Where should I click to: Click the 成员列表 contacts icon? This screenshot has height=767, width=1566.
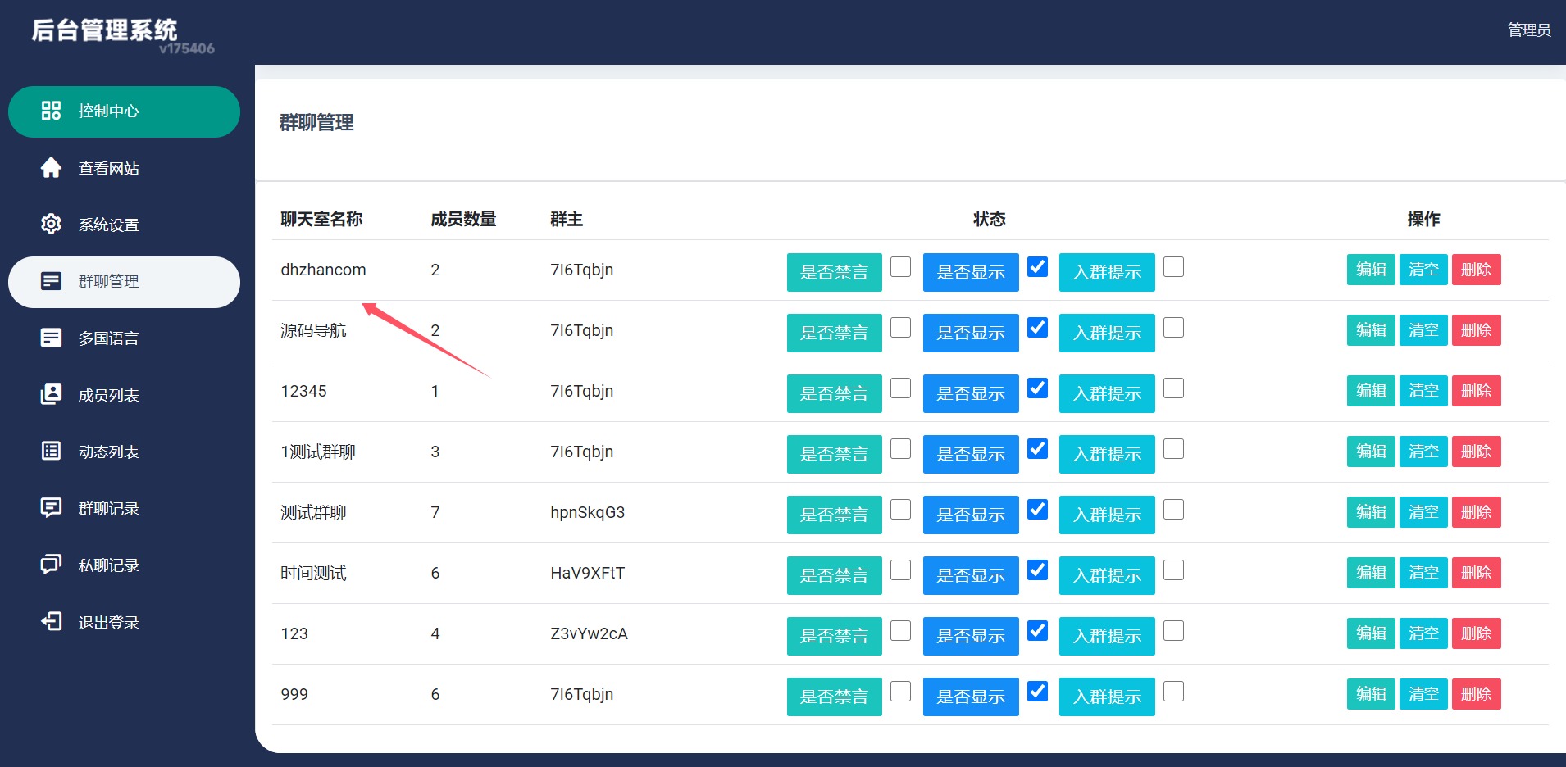[x=51, y=394]
